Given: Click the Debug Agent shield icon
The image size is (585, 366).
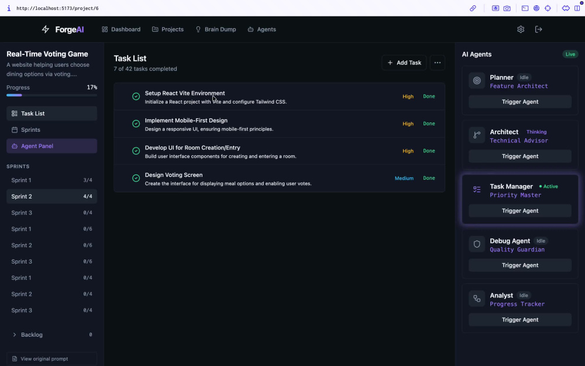Looking at the screenshot, I should click(477, 244).
